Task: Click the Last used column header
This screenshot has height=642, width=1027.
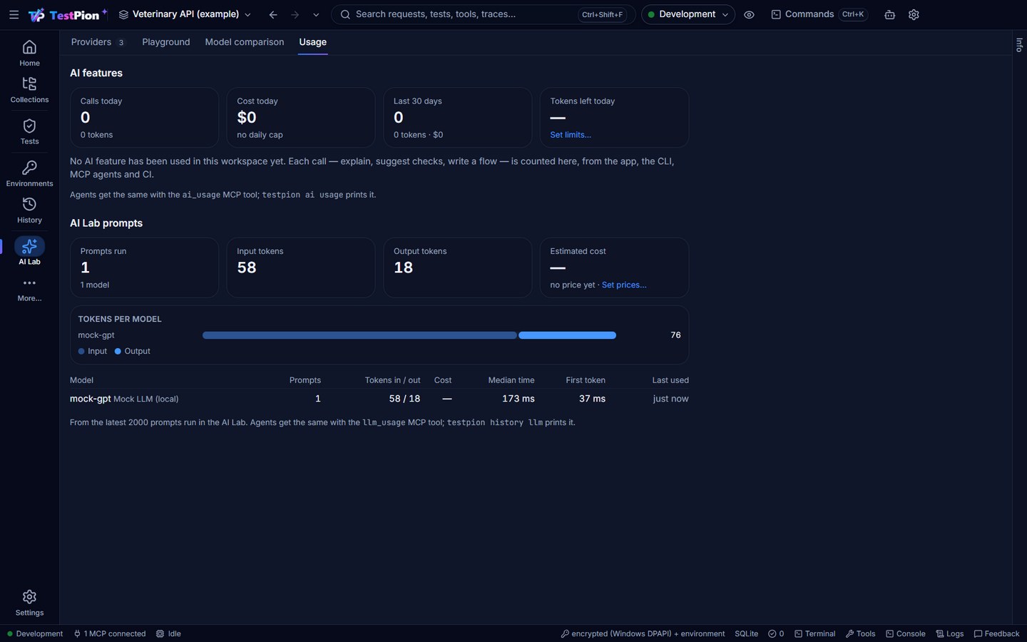Action: [x=670, y=380]
